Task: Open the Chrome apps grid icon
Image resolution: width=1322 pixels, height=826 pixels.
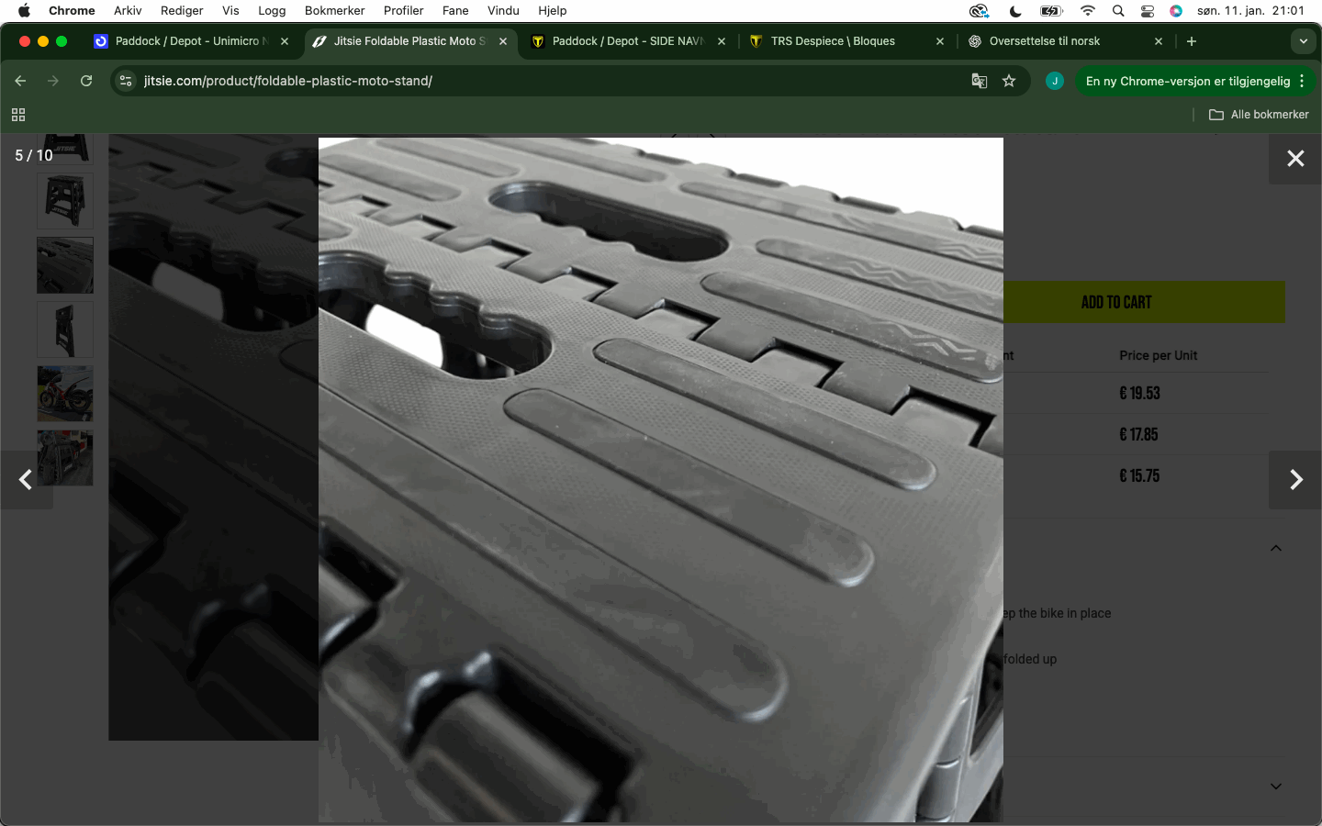Action: point(18,115)
